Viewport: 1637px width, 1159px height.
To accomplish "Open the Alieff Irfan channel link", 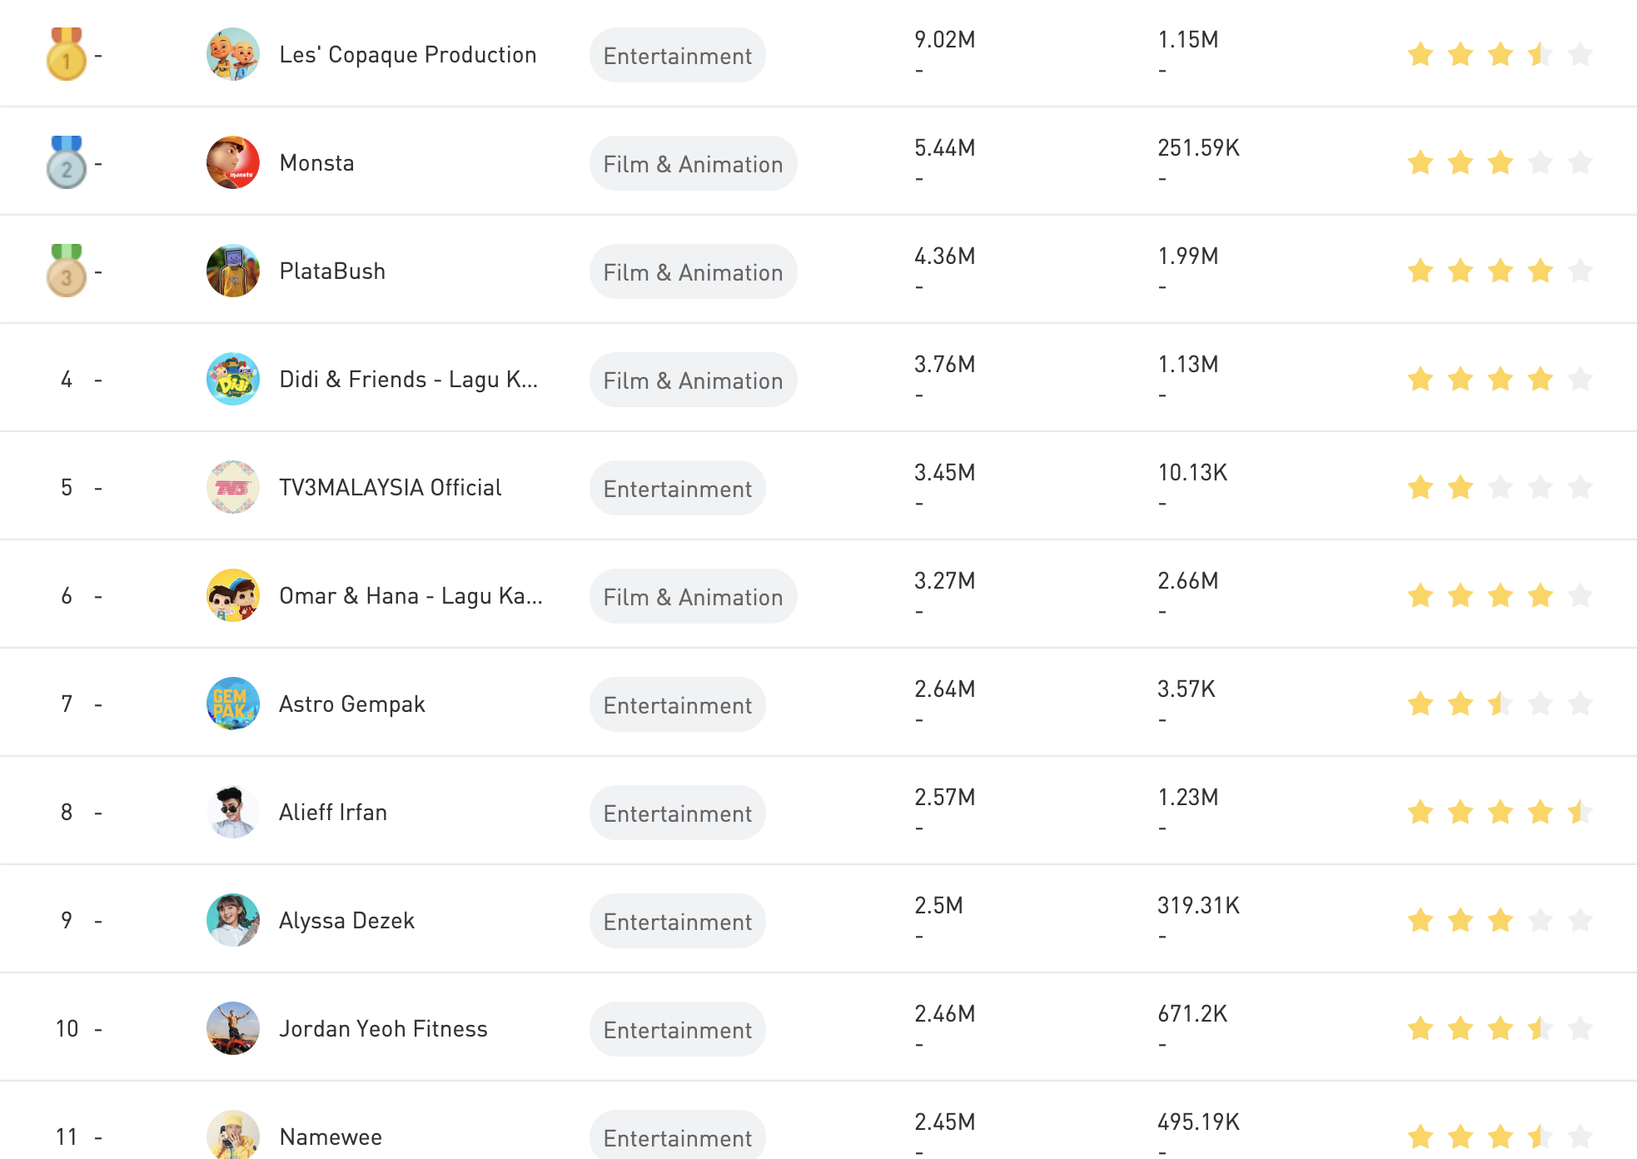I will 332,813.
